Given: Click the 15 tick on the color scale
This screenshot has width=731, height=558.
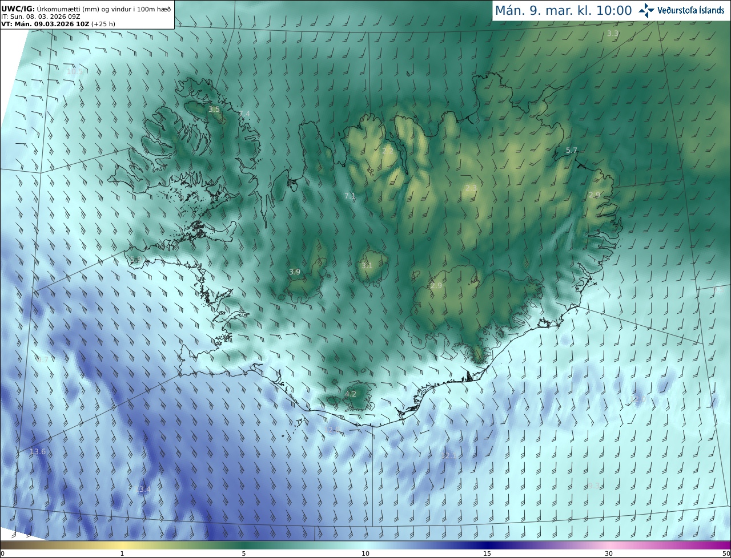Looking at the screenshot, I should click(487, 553).
